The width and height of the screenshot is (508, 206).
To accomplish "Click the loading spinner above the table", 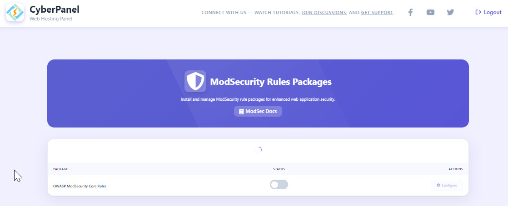I will tap(258, 150).
